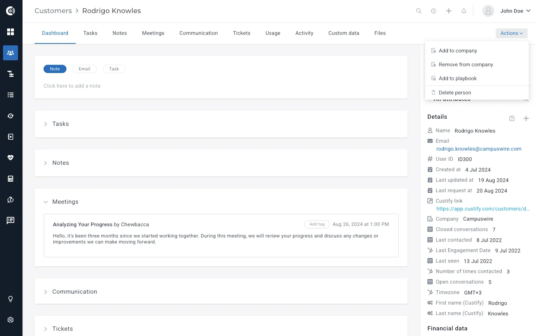This screenshot has height=336, width=537.
Task: Click the search magnifier in top bar
Action: (x=419, y=11)
